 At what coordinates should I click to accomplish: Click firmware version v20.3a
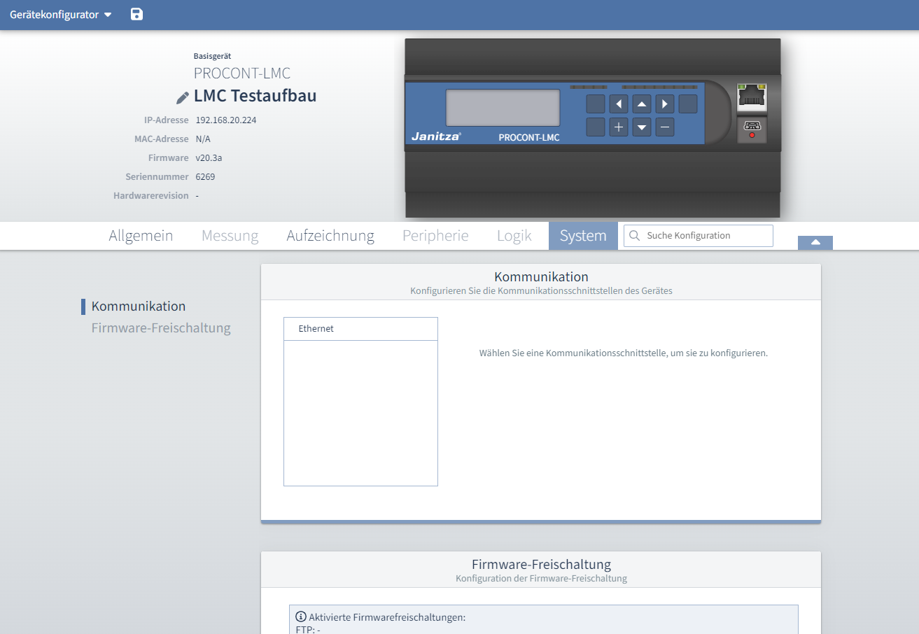[x=209, y=158]
